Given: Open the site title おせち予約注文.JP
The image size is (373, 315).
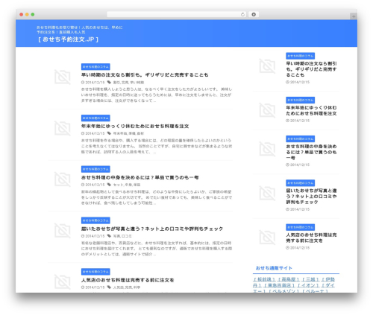Looking at the screenshot, I should tap(68, 39).
